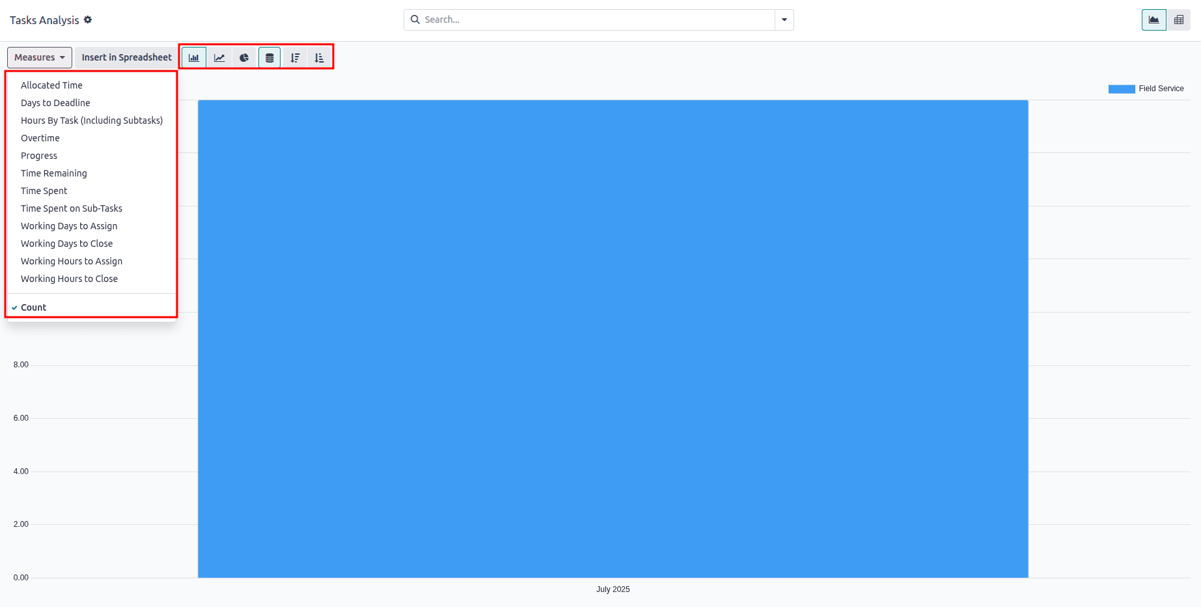The width and height of the screenshot is (1201, 607).
Task: Expand the search options dropdown arrow
Action: point(784,20)
